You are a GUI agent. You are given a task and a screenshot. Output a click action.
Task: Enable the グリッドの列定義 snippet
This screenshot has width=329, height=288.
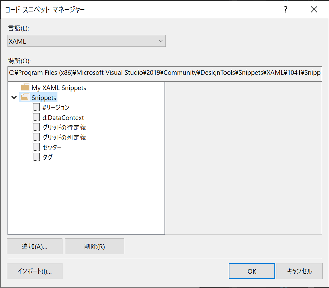(x=36, y=137)
